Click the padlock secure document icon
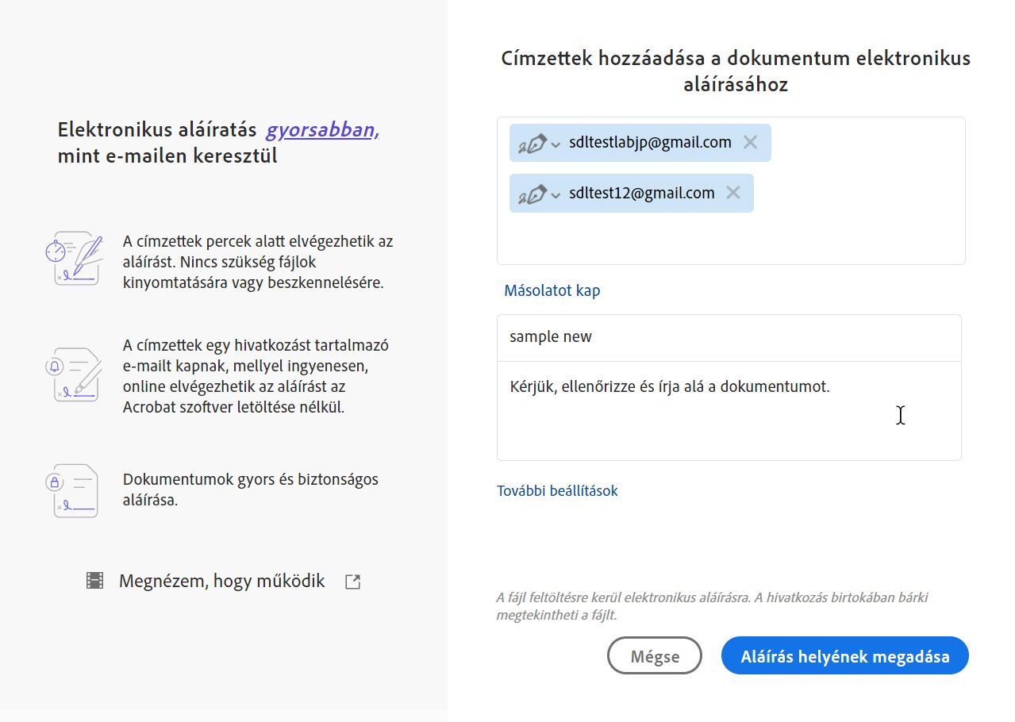The width and height of the screenshot is (1015, 722). point(73,490)
